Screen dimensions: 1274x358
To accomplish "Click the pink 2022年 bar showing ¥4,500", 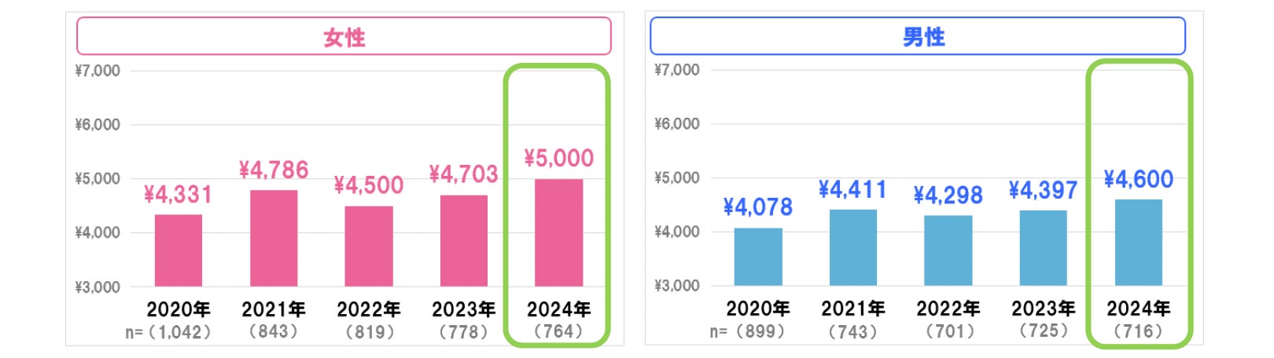I will click(369, 246).
